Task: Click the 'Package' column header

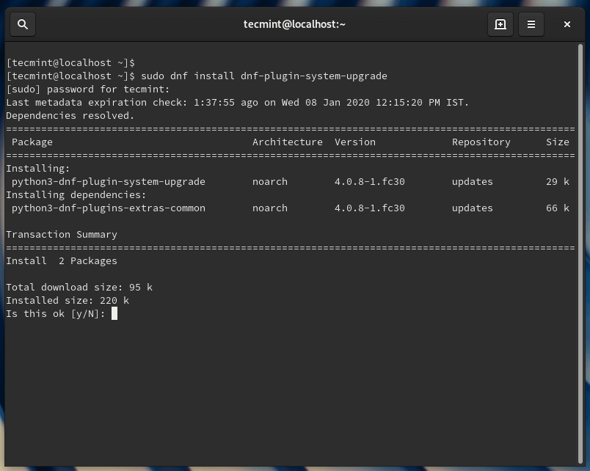Action: tap(32, 142)
